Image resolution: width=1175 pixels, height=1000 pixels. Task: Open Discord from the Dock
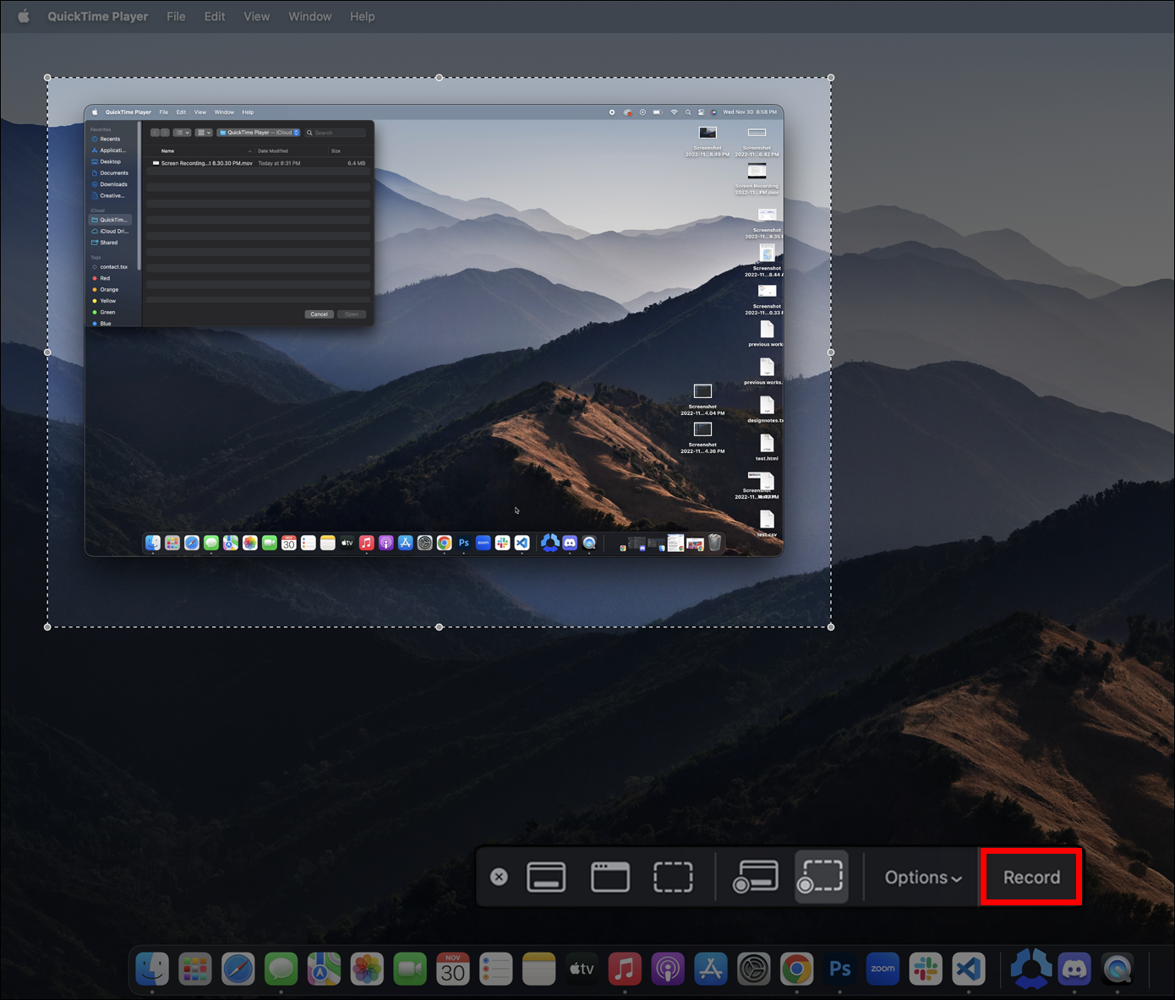pyautogui.click(x=1074, y=969)
